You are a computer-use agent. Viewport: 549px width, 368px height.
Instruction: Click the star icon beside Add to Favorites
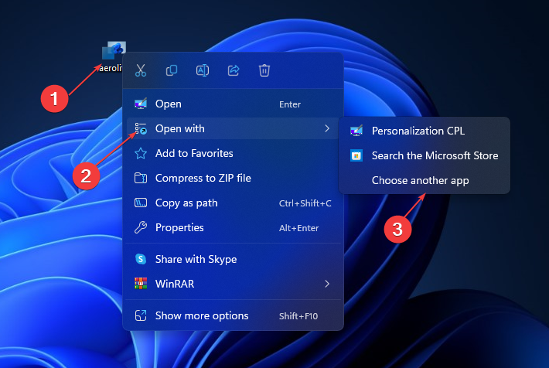click(x=141, y=153)
